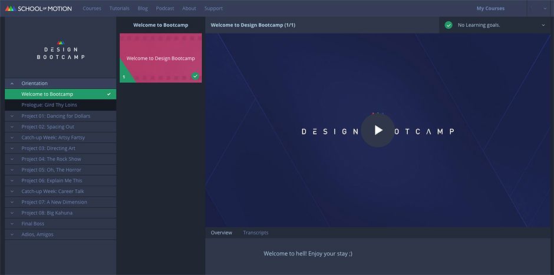Expand the Final Boss section chevron
Screen dimensions: 554x275
pyautogui.click(x=12, y=224)
